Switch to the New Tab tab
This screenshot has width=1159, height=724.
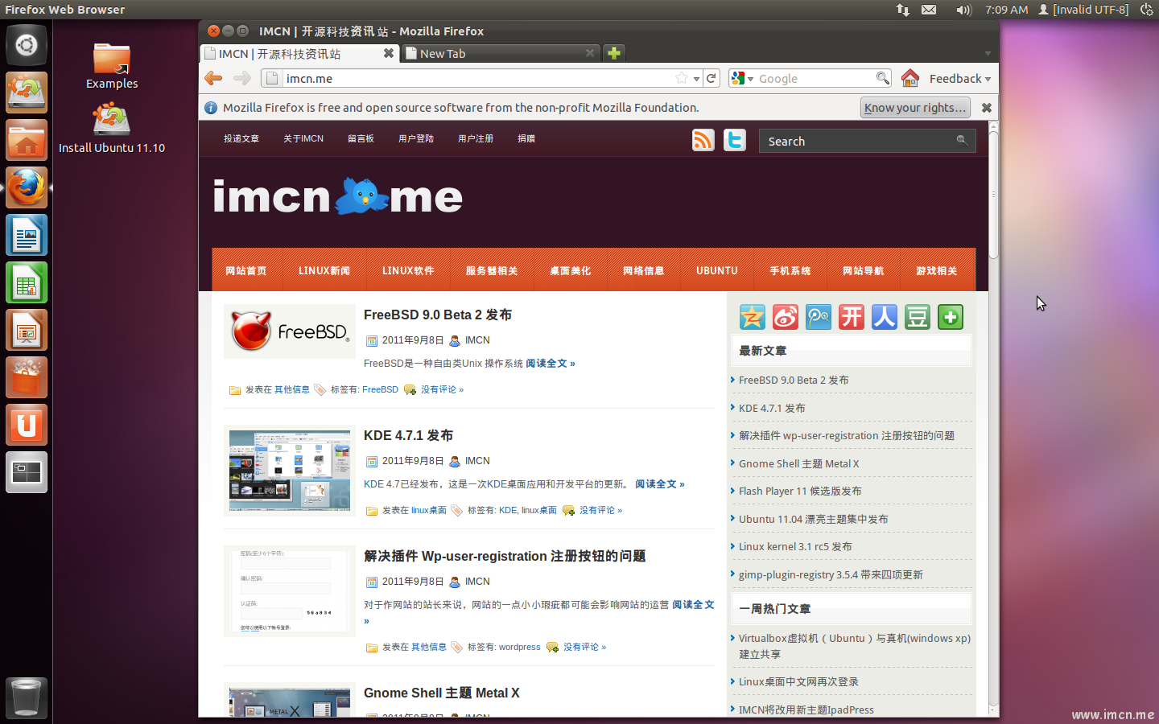pyautogui.click(x=501, y=53)
